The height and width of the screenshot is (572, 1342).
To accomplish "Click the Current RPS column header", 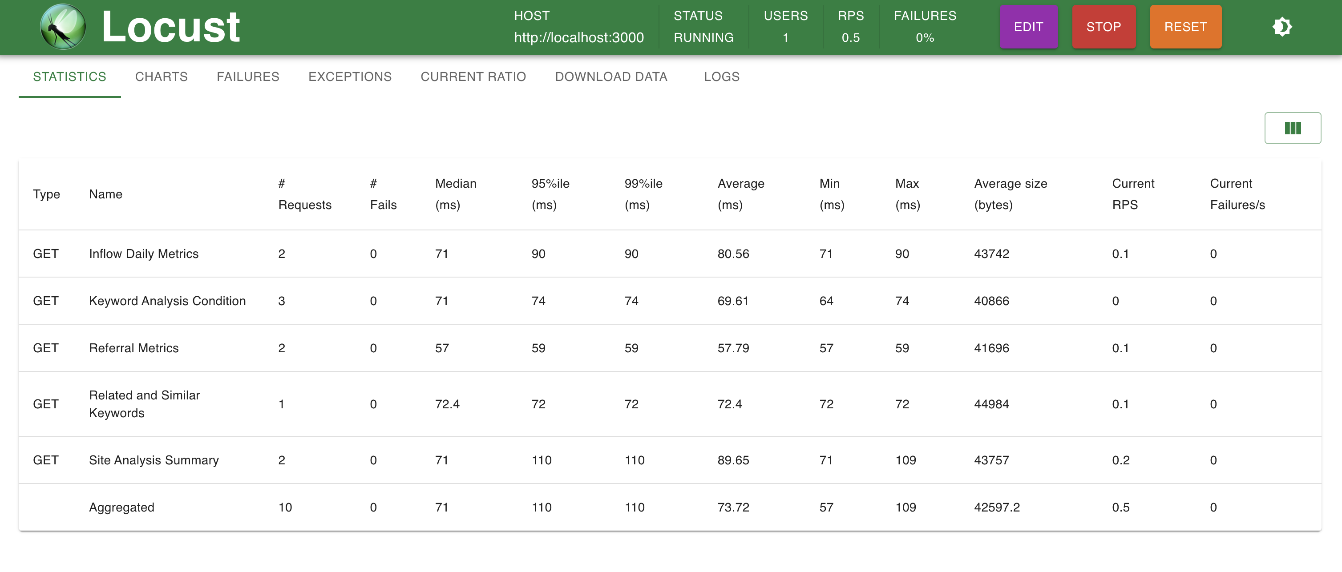I will pos(1132,194).
